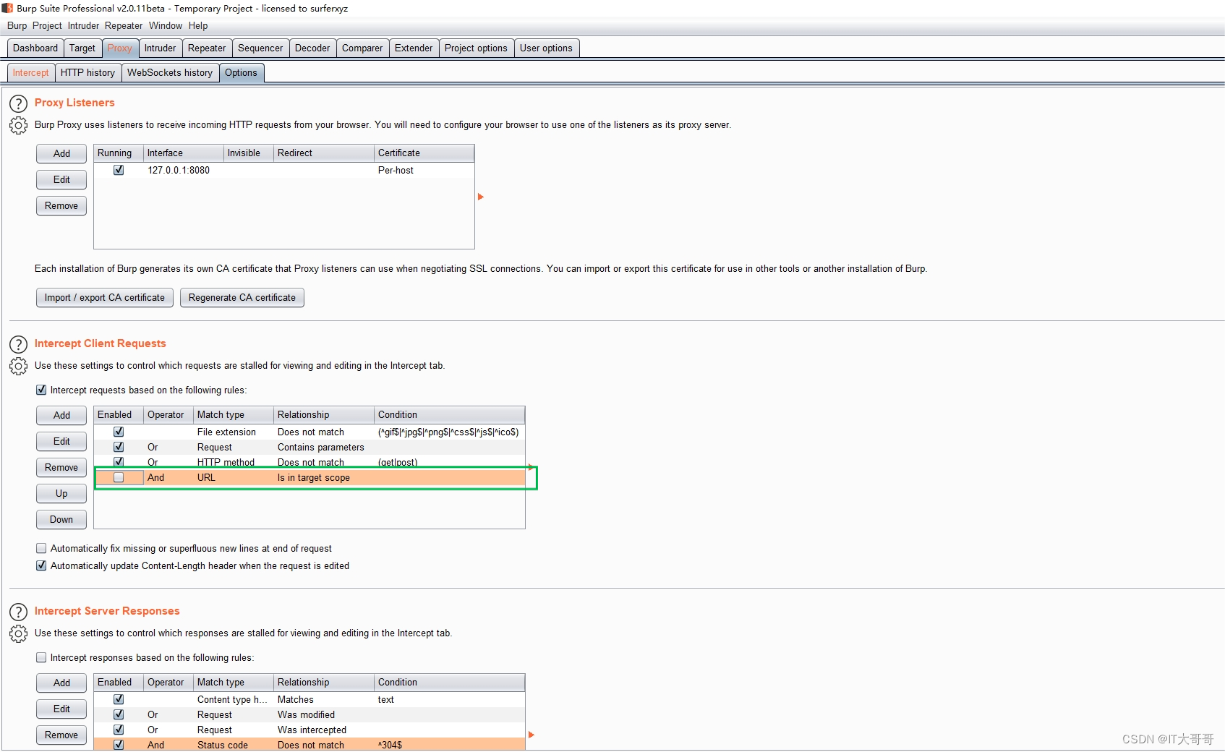Viewport: 1225px width, 752px height.
Task: Open the Intruder menu in the menu bar
Action: [83, 26]
